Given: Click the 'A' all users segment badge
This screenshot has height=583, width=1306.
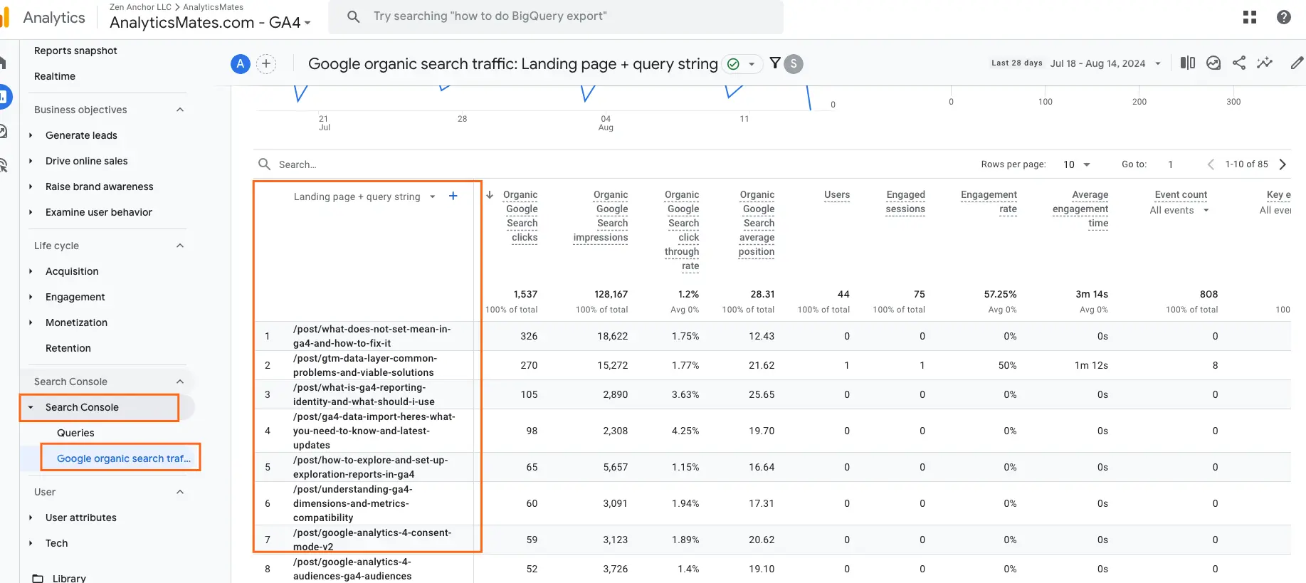Looking at the screenshot, I should [x=241, y=64].
